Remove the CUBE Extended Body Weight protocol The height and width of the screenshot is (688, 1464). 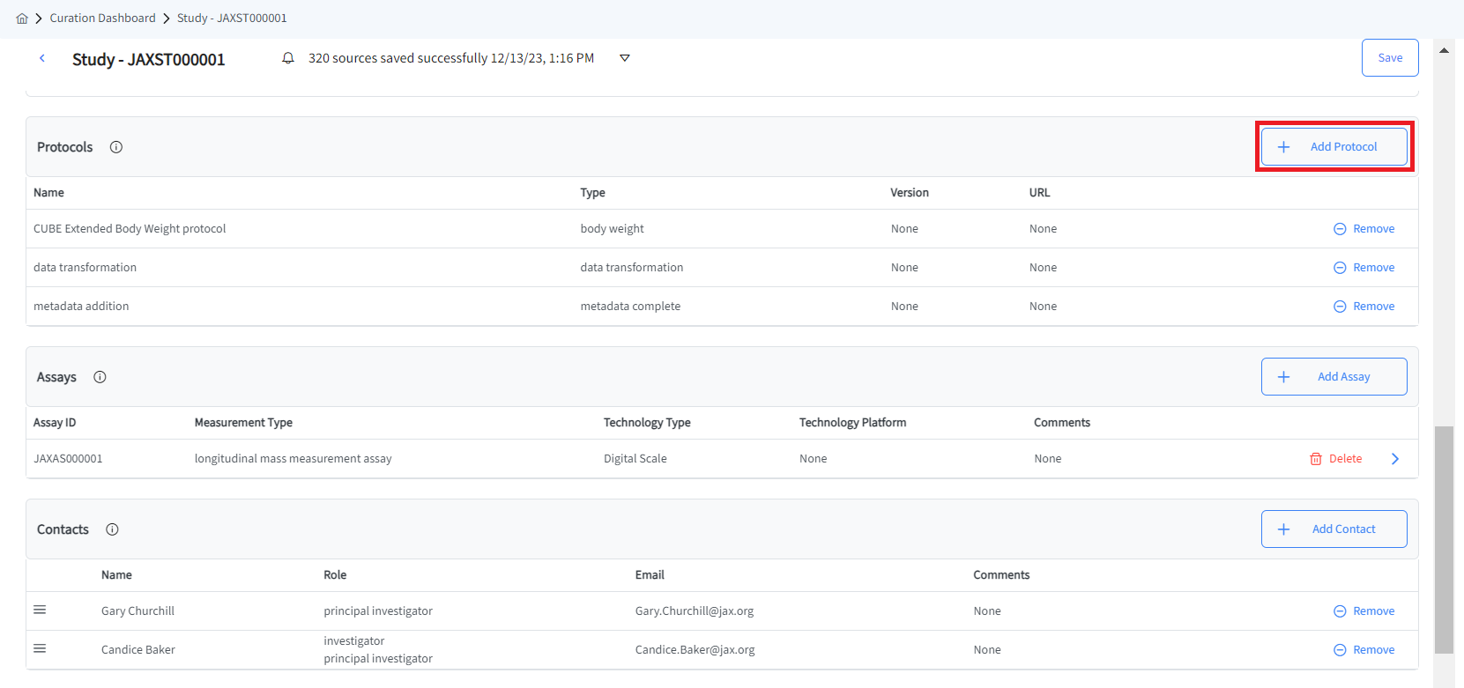tap(1364, 229)
